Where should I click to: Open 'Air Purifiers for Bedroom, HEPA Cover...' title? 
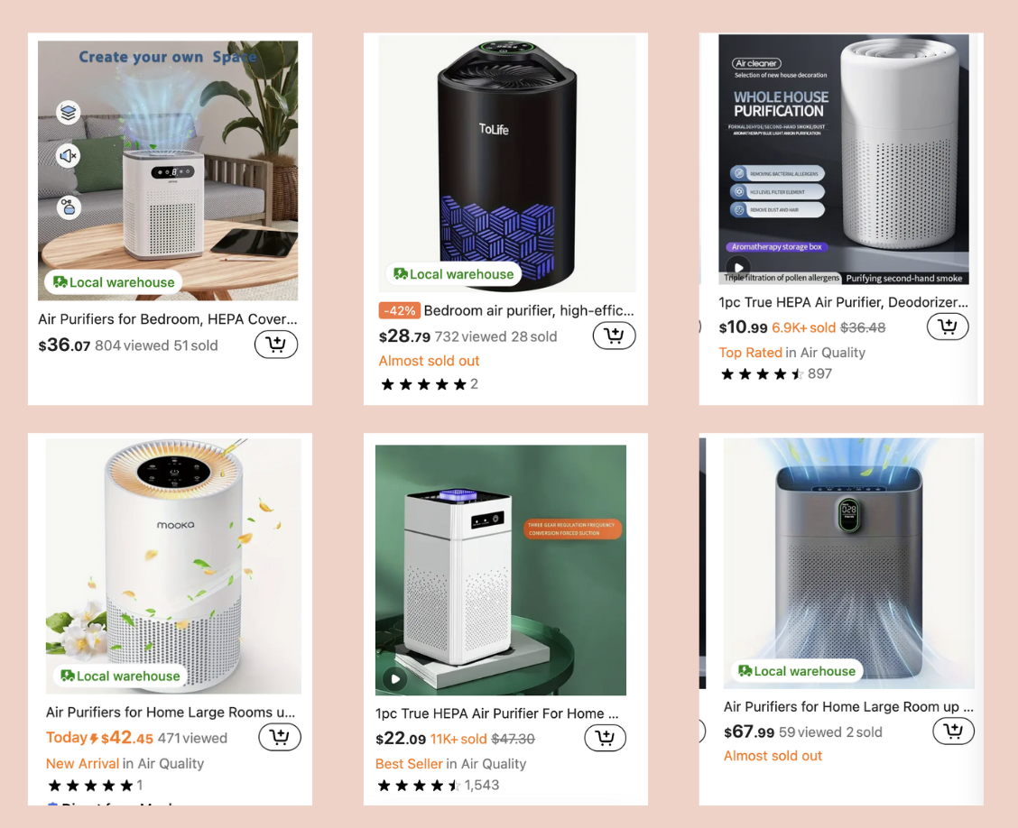tap(168, 319)
